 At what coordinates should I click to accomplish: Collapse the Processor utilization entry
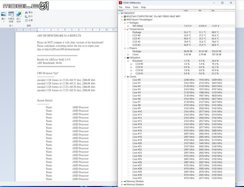tap(128, 61)
